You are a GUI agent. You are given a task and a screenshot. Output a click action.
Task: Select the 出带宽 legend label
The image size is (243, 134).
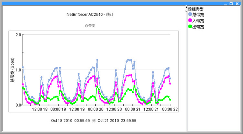tap(198, 27)
